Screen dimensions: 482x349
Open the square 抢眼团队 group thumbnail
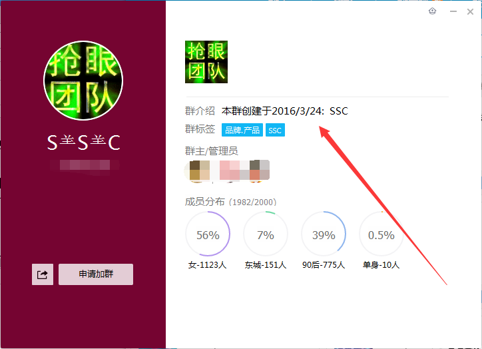pos(206,62)
